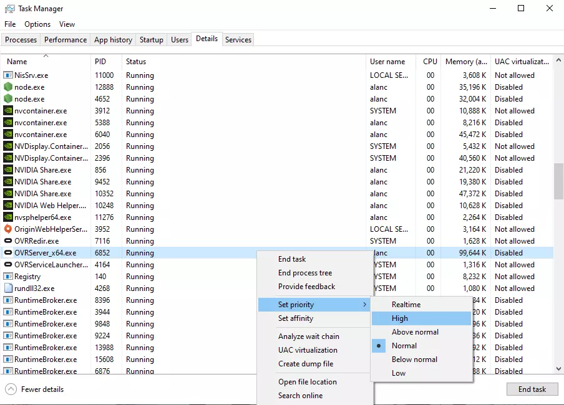Click the OriginWebHelperService process icon
The width and height of the screenshot is (564, 405).
coord(8,229)
